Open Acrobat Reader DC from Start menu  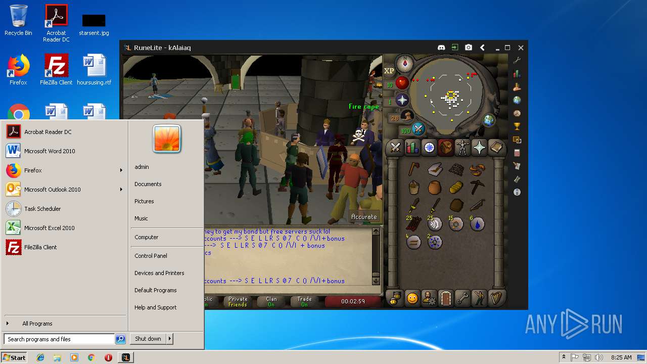pos(65,132)
